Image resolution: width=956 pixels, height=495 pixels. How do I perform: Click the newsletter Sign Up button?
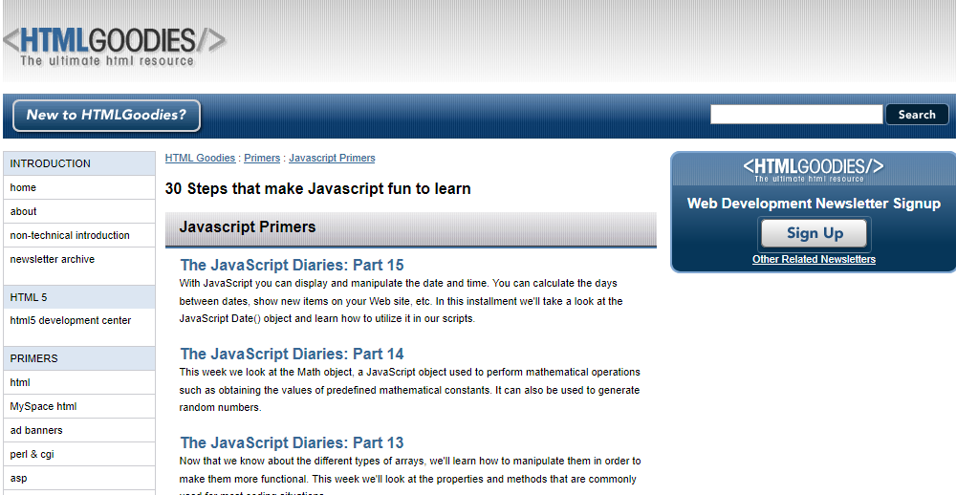tap(814, 233)
